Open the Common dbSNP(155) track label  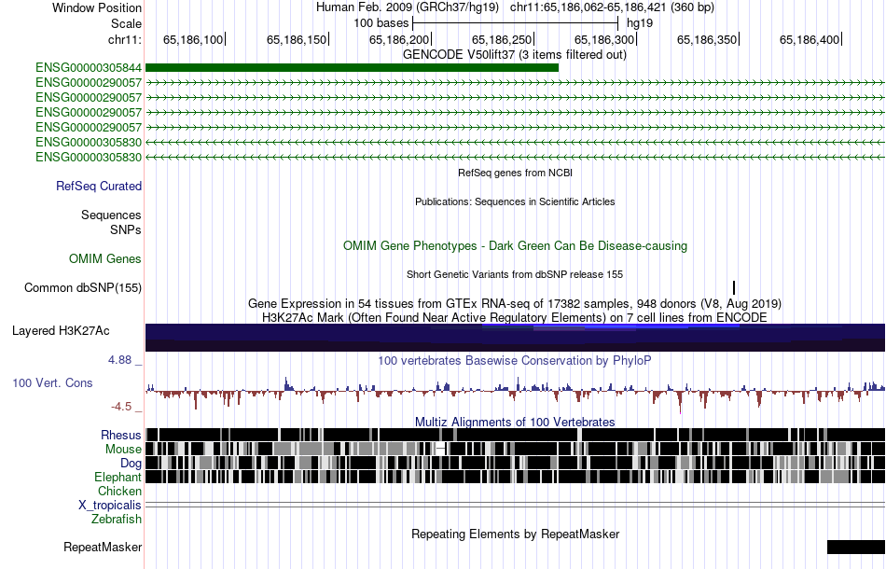pyautogui.click(x=83, y=287)
